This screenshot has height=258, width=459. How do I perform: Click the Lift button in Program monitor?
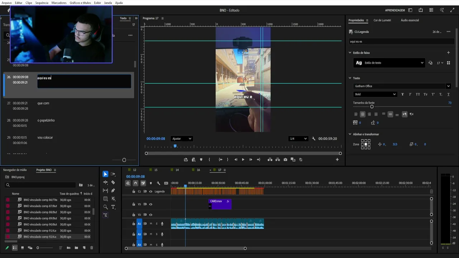270,159
